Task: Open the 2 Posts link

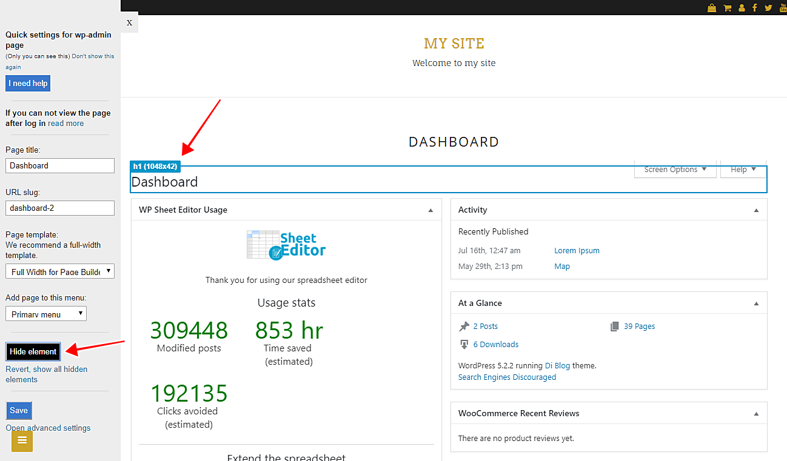Action: point(486,327)
